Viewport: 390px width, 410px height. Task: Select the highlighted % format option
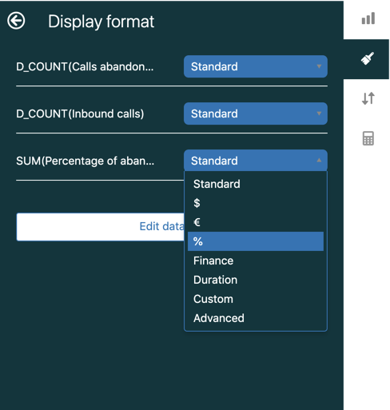click(x=256, y=241)
